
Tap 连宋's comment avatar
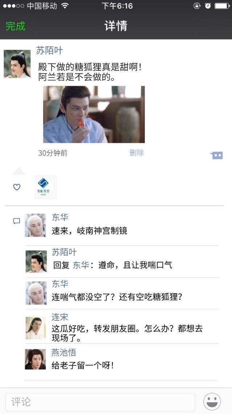coord(36,328)
